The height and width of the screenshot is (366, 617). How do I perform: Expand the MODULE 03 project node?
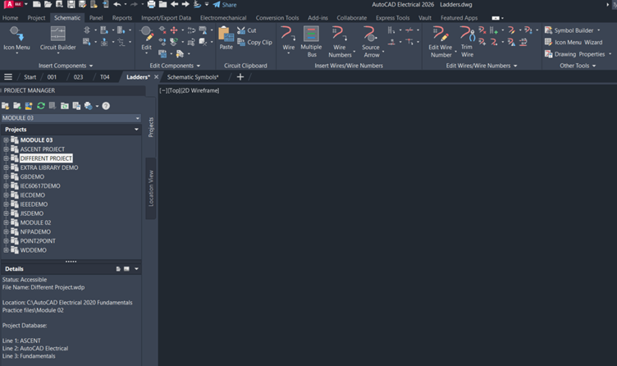6,140
